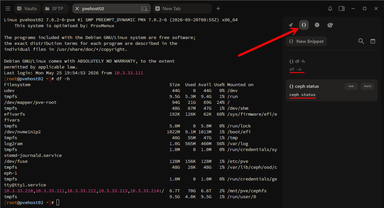384x208 pixels.
Task: Click the /mnt/pve/cephfs mount path
Action: [247, 191]
